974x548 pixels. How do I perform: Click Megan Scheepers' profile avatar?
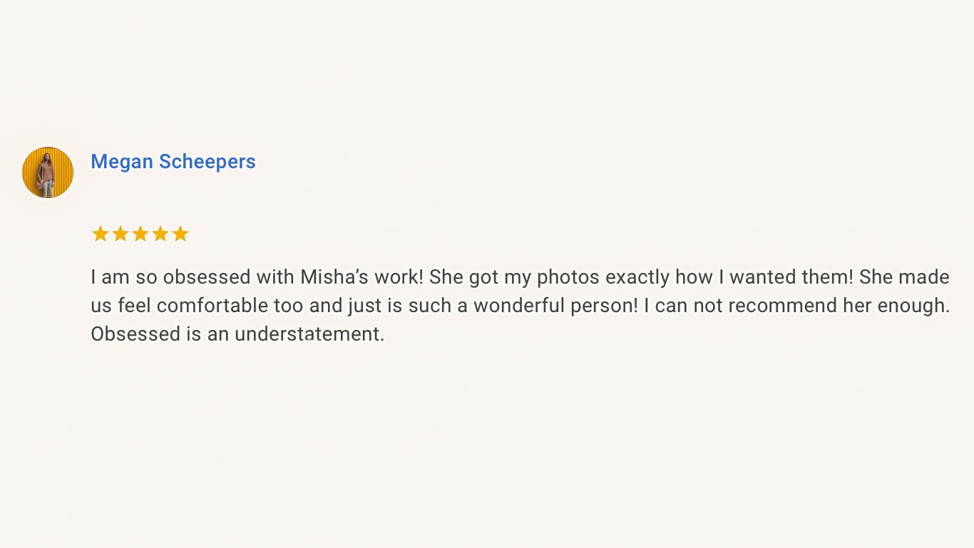click(x=48, y=172)
